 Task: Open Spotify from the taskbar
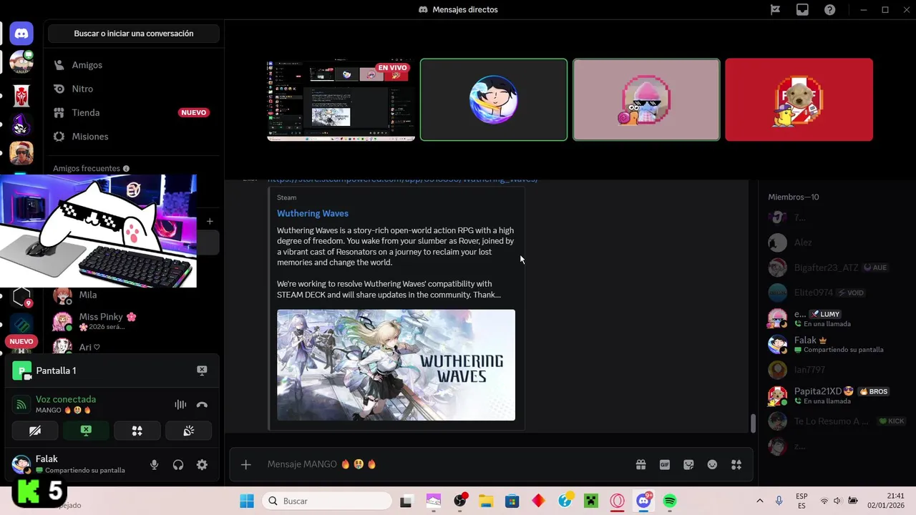coord(670,501)
